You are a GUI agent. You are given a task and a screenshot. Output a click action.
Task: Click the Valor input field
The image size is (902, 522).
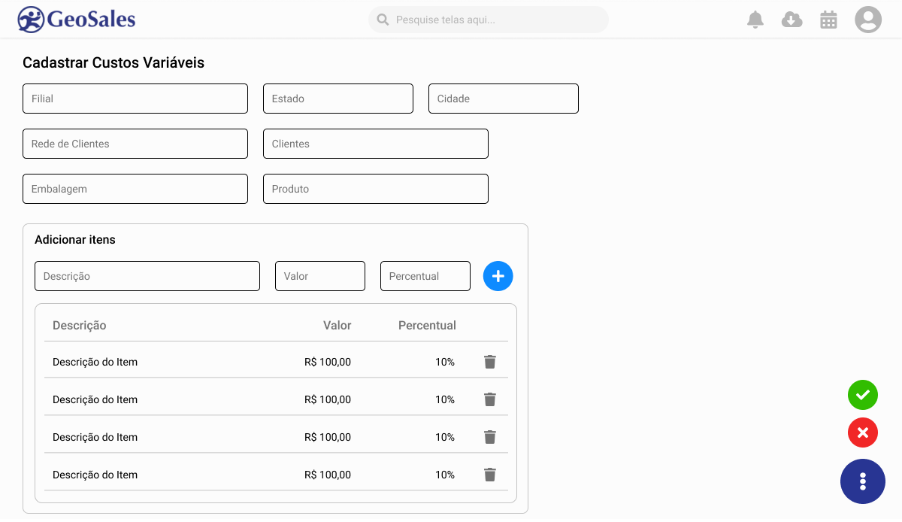320,276
